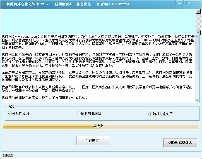The width and height of the screenshot is (202, 159).
Task: Click the 生成软文 button
Action: 93,141
